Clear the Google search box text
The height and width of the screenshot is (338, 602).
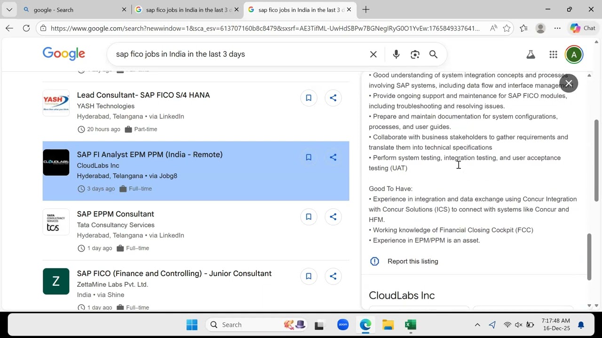tap(373, 54)
